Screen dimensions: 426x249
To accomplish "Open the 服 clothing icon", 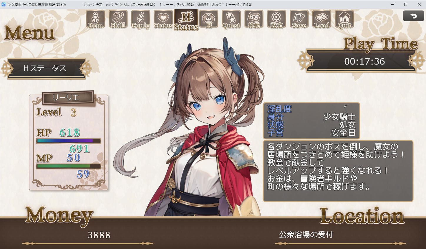I will [x=209, y=19].
